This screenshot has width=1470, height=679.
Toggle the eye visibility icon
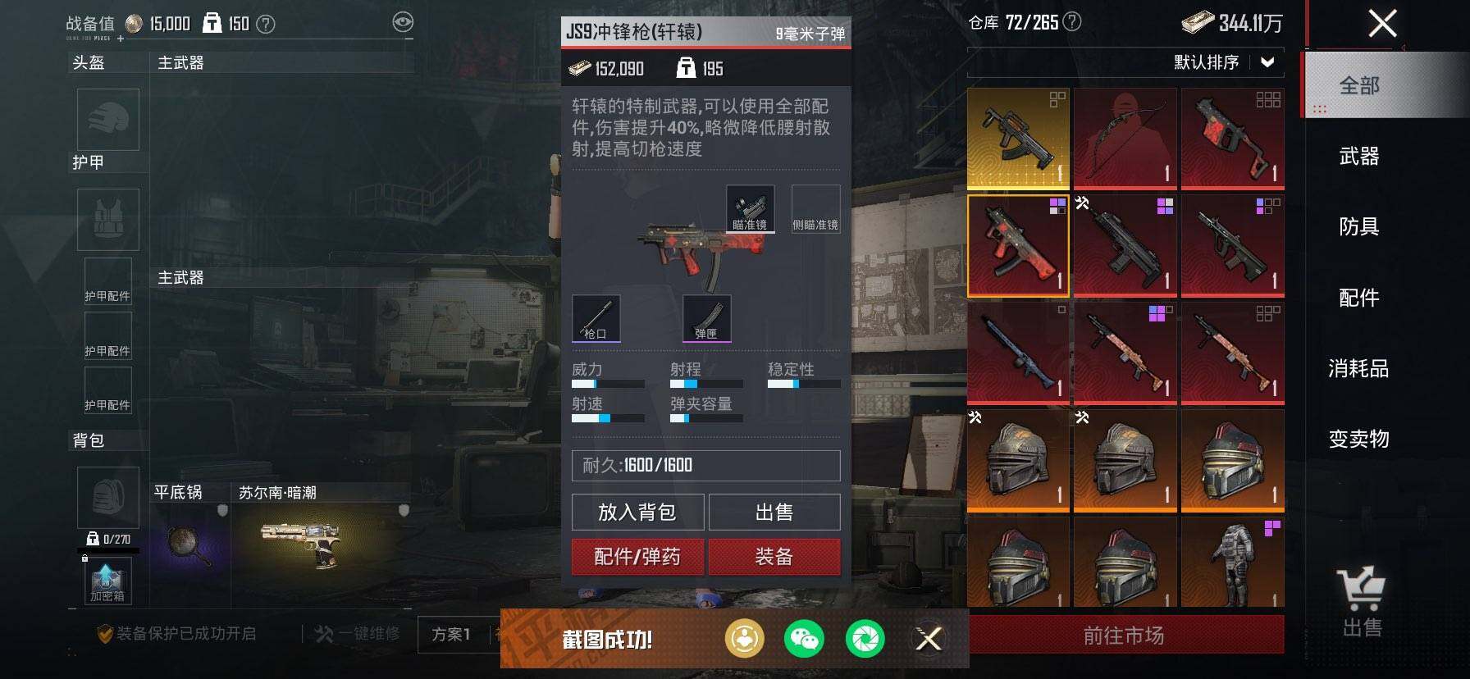point(403,22)
